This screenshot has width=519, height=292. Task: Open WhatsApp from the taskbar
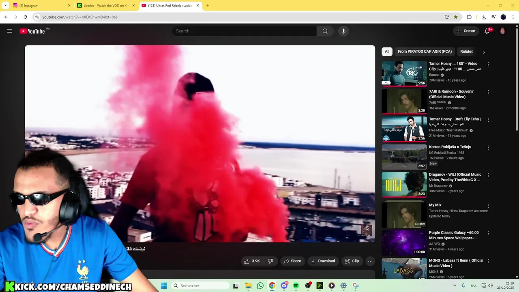pos(260,286)
